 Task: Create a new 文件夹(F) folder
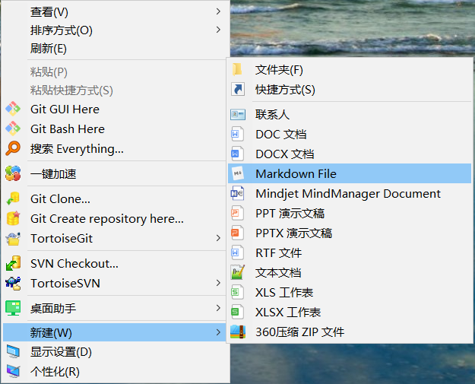point(350,70)
